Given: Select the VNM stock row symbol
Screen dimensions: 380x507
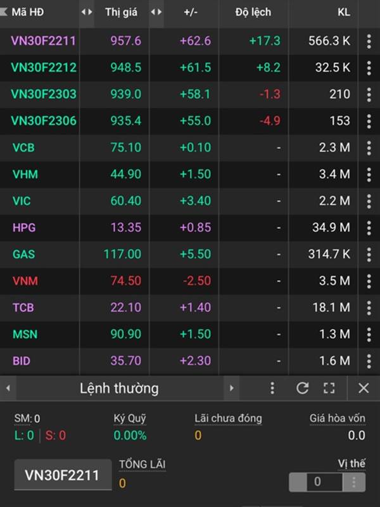Looking at the screenshot, I should [25, 281].
